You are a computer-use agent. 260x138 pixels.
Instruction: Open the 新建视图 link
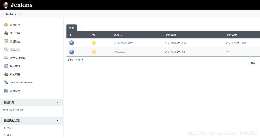point(15,91)
